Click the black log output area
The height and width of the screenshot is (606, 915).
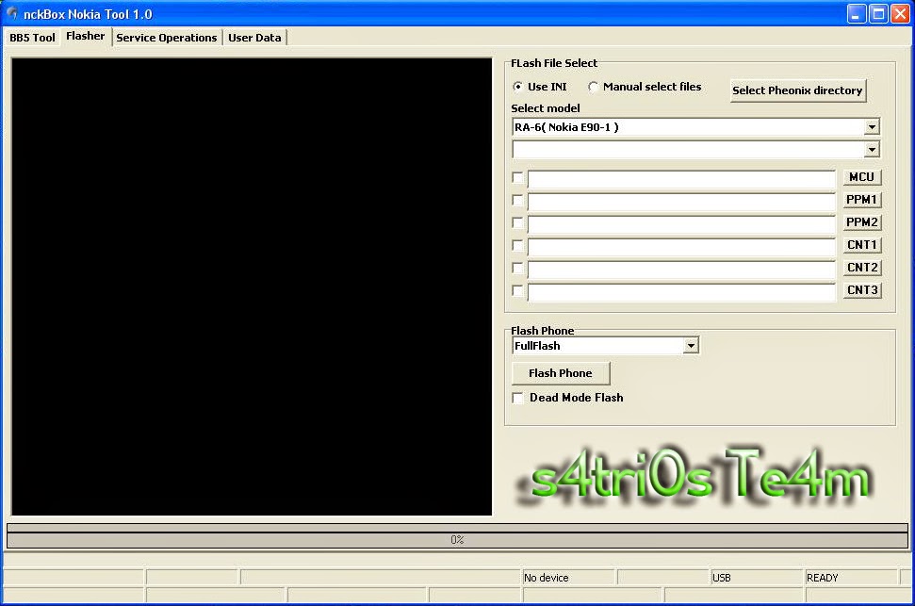point(252,287)
